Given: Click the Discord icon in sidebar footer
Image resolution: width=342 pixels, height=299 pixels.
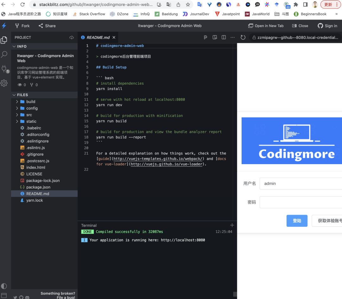Looking at the screenshot, I should point(27,297).
